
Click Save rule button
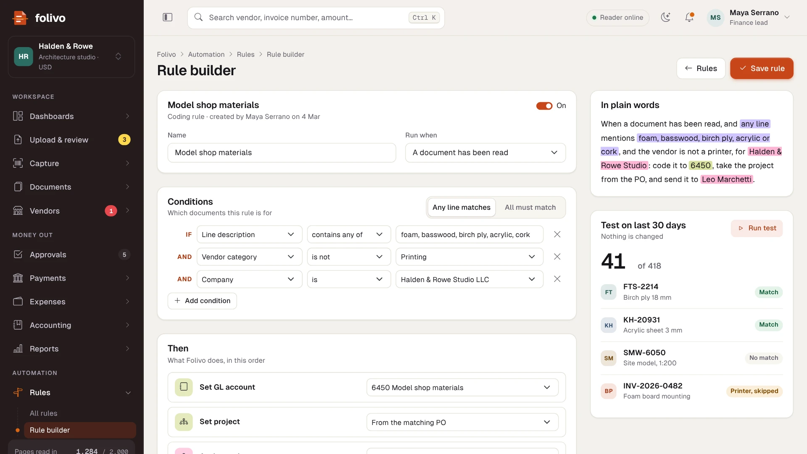pos(761,68)
